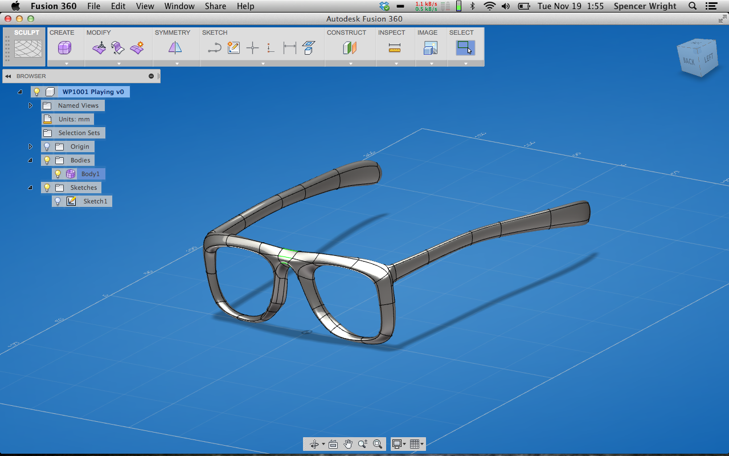Select Sketch1 in the browser tree
729x456 pixels.
tap(95, 201)
